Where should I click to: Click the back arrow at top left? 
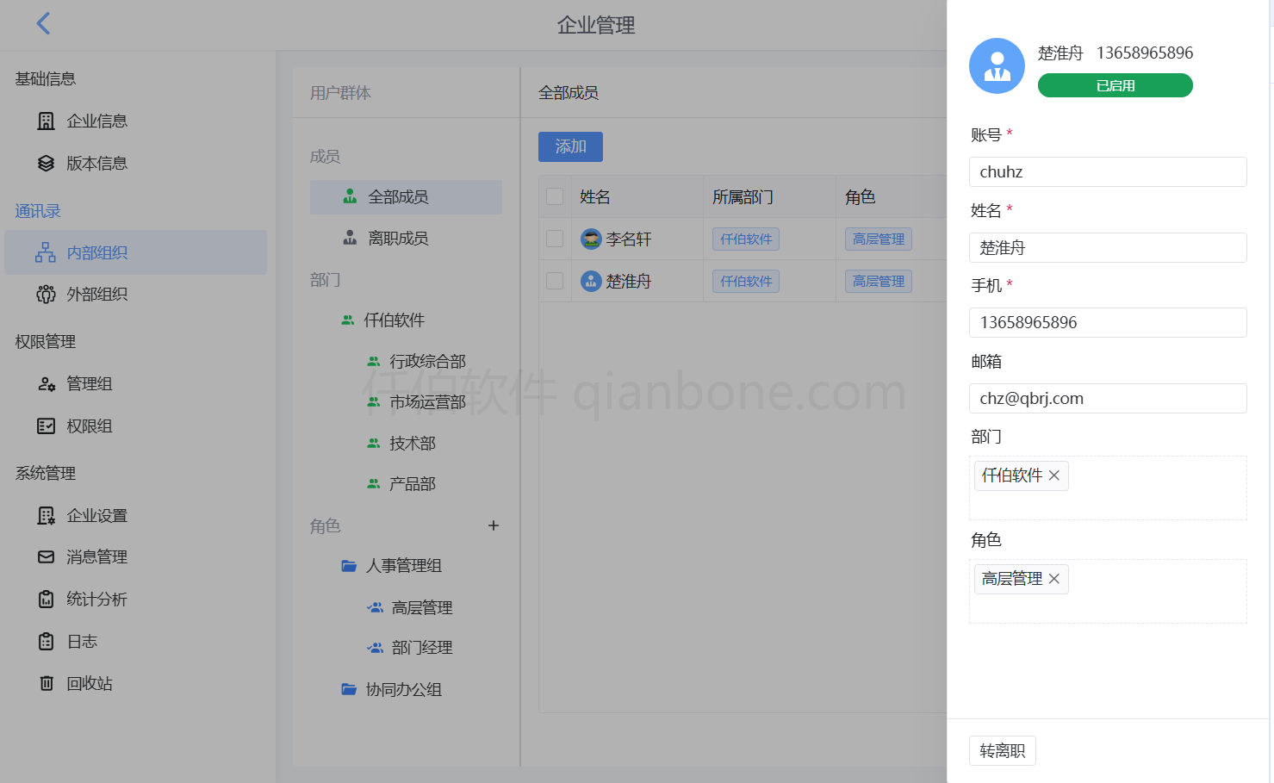[43, 23]
